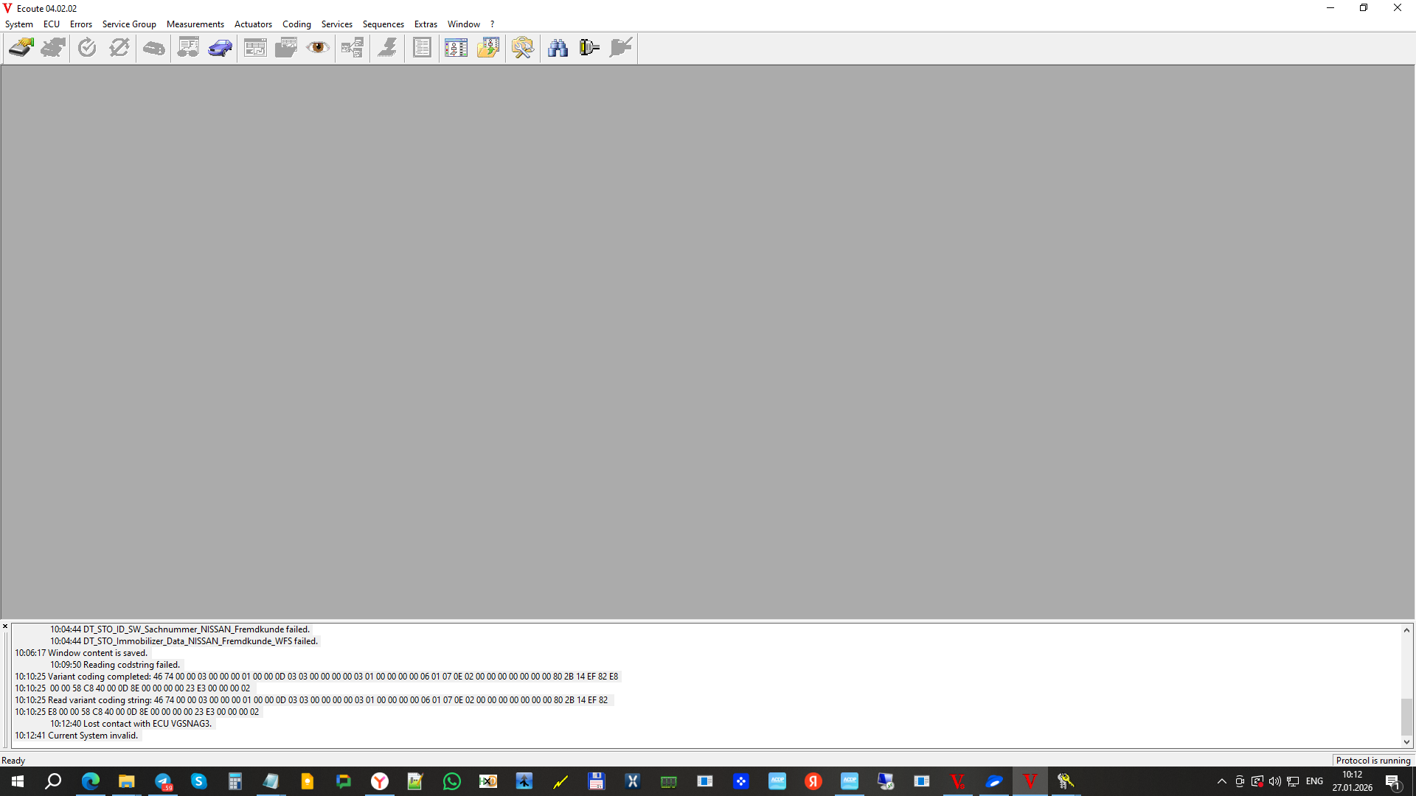Click the folder with arrow toolbar icon
The width and height of the screenshot is (1416, 796).
click(488, 48)
